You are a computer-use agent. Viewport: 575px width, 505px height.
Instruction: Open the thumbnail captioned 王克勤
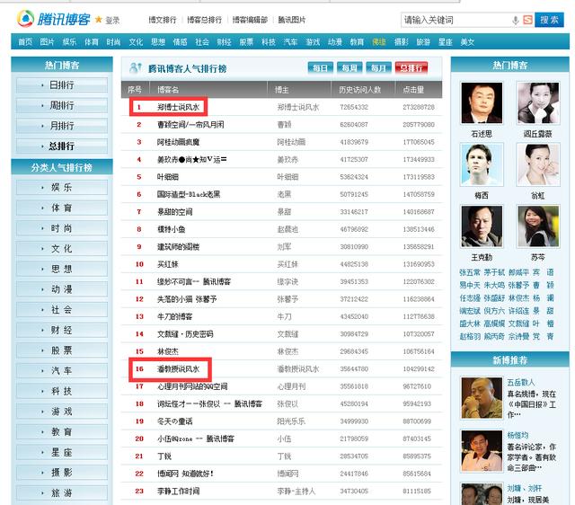tap(482, 226)
